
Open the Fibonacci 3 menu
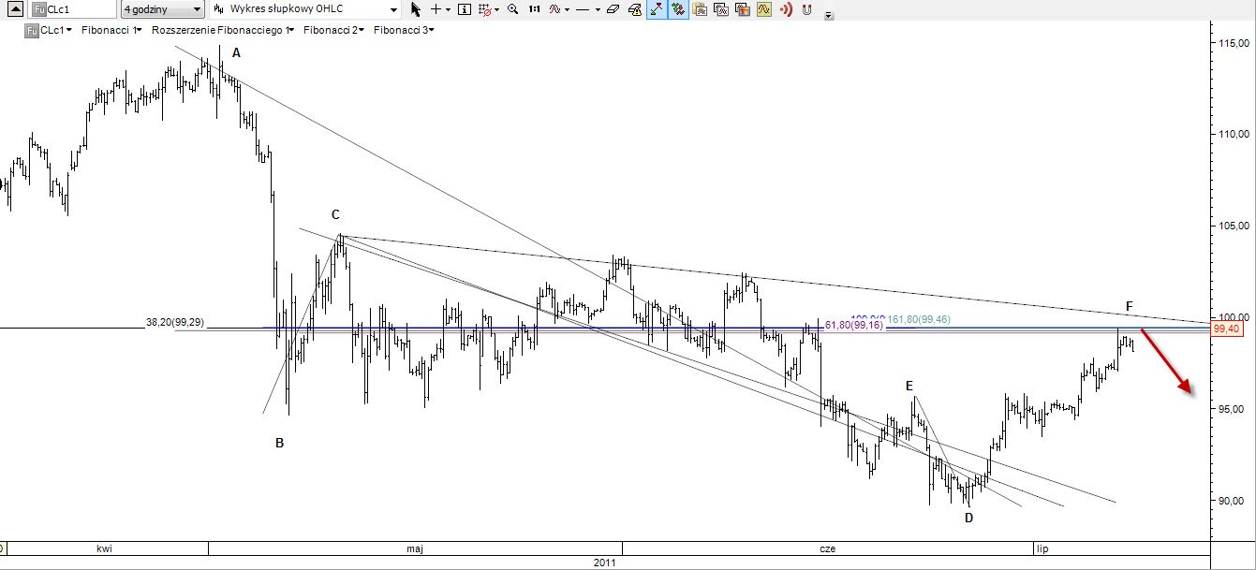[x=403, y=30]
